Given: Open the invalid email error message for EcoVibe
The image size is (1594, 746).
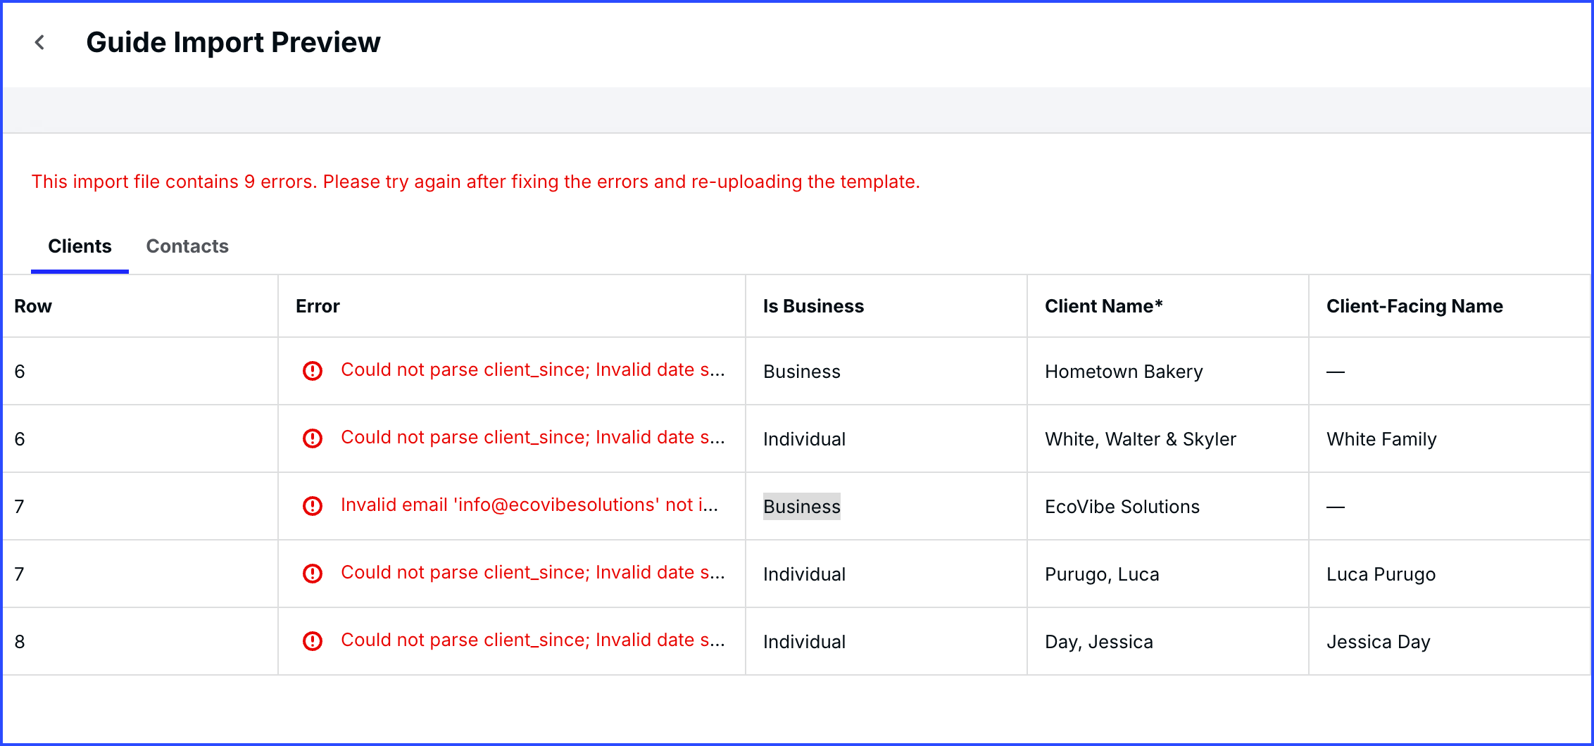Looking at the screenshot, I should pos(529,505).
